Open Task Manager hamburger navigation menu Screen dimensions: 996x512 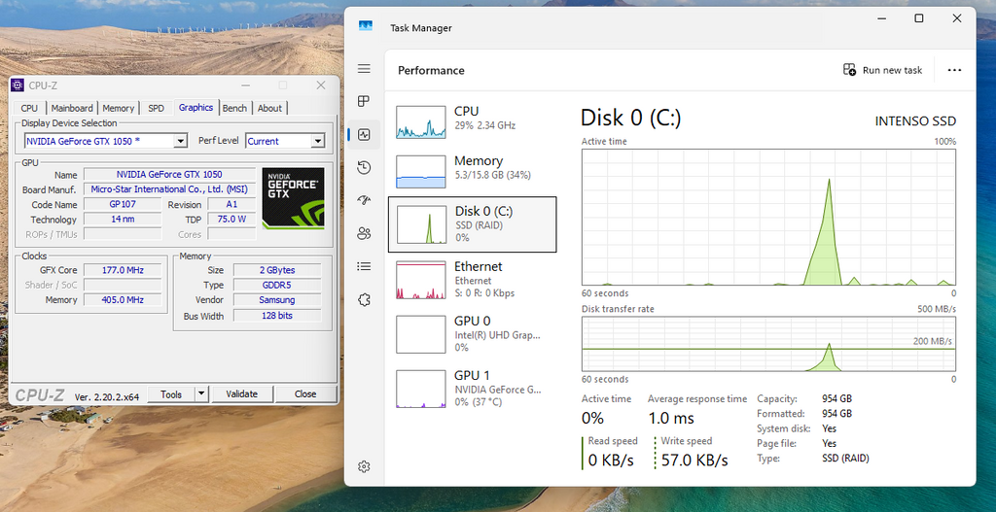(x=364, y=69)
